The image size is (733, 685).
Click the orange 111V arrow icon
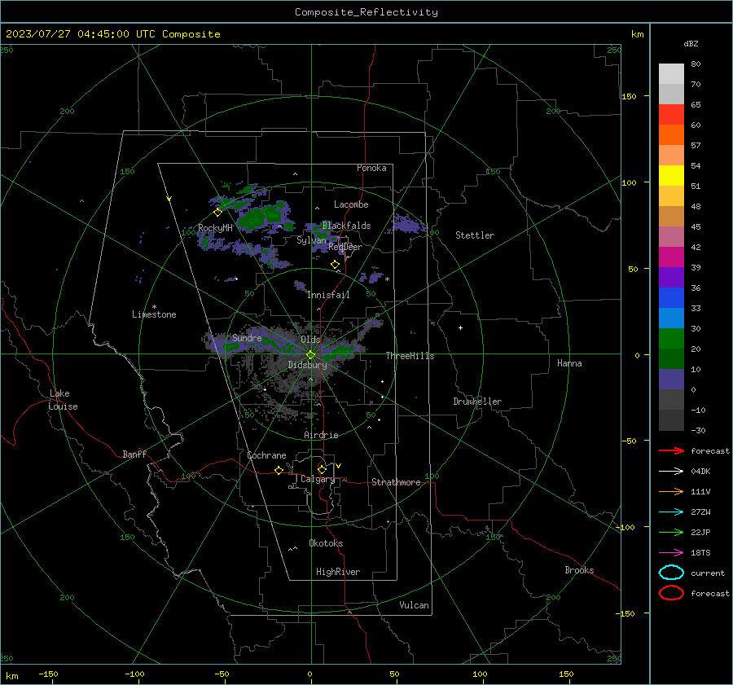(671, 491)
